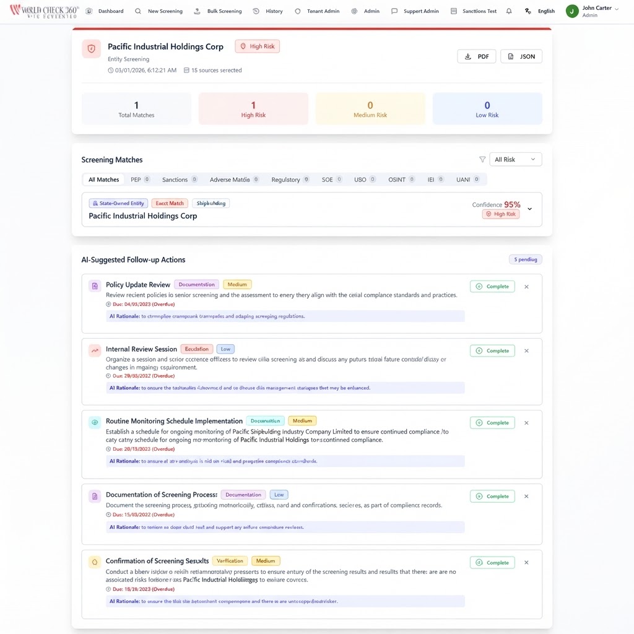Download the report as PDF
Screen dimensions: 634x634
477,56
